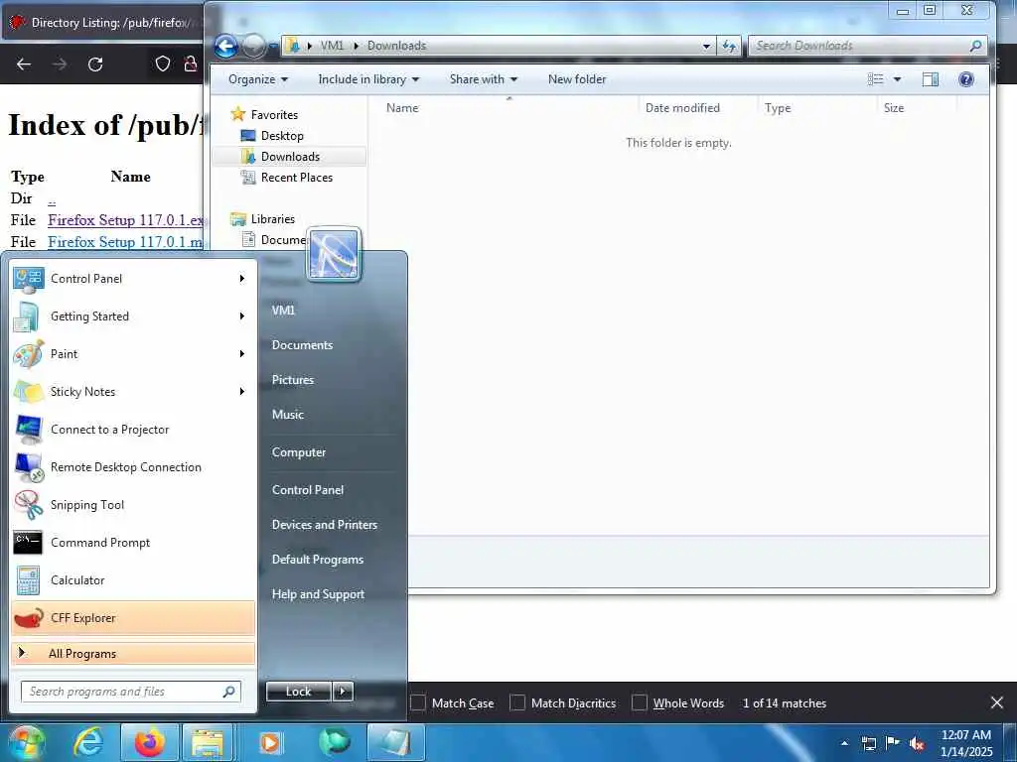Select Connect to a Projector
The image size is (1017, 762).
[133, 429]
